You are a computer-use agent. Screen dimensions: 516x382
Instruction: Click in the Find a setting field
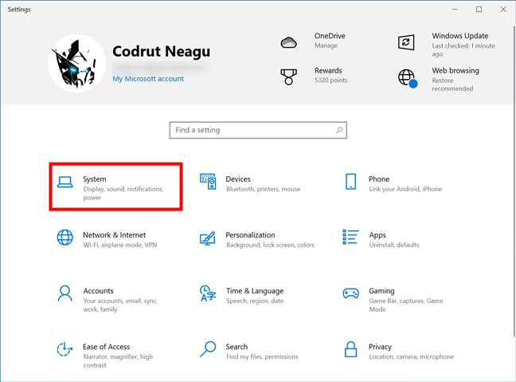pyautogui.click(x=258, y=130)
